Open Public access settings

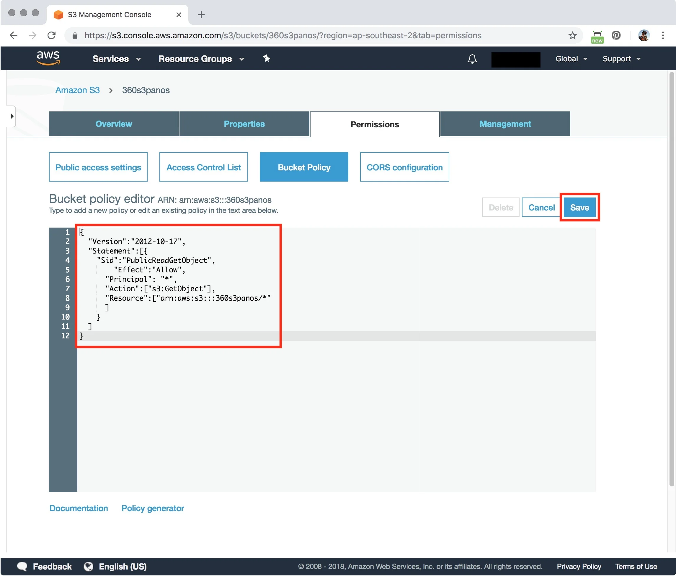click(x=98, y=167)
